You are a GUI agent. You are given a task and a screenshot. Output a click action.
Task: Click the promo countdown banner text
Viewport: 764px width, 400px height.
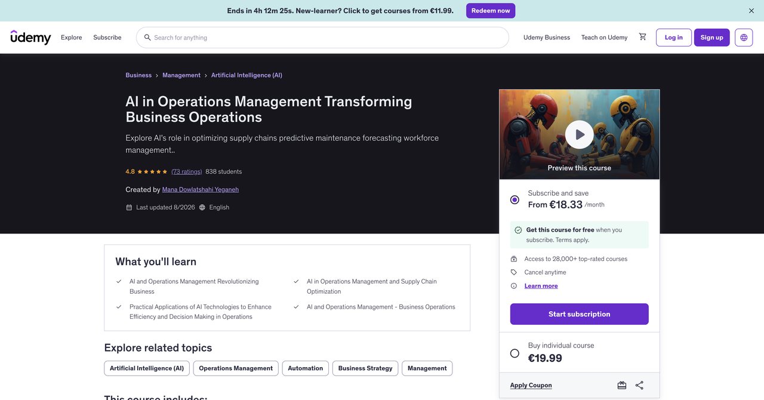(340, 11)
